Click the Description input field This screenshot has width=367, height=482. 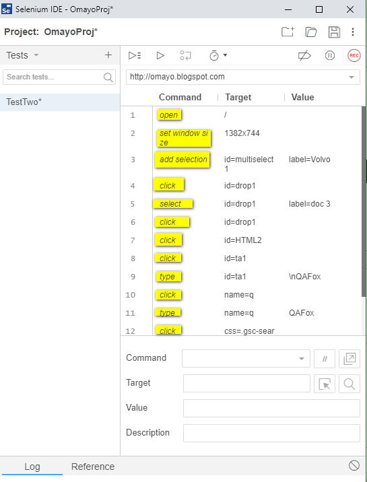[271, 433]
